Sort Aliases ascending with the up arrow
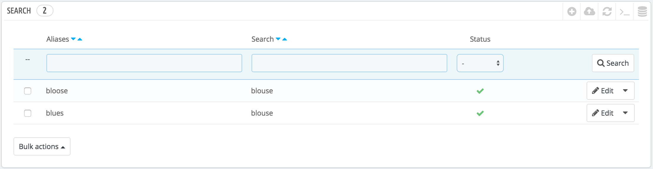 (x=79, y=39)
